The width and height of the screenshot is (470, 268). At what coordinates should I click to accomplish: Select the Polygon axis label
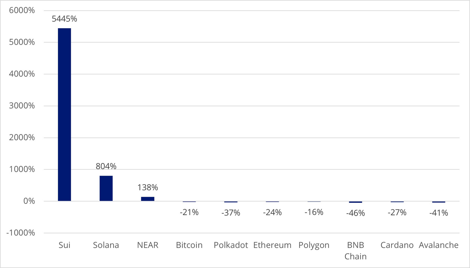[314, 245]
